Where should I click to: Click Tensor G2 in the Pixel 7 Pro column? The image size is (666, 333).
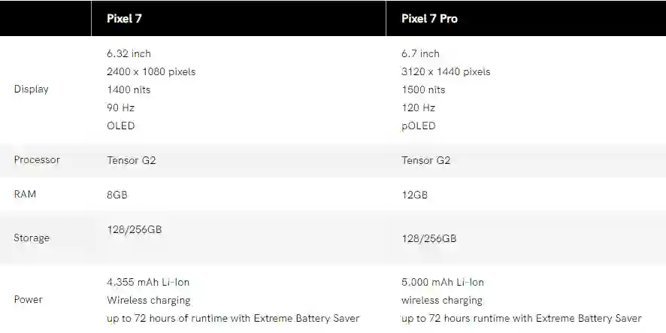[426, 160]
